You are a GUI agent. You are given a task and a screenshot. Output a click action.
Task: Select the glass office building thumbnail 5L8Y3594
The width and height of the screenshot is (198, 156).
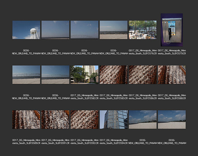pos(114,120)
